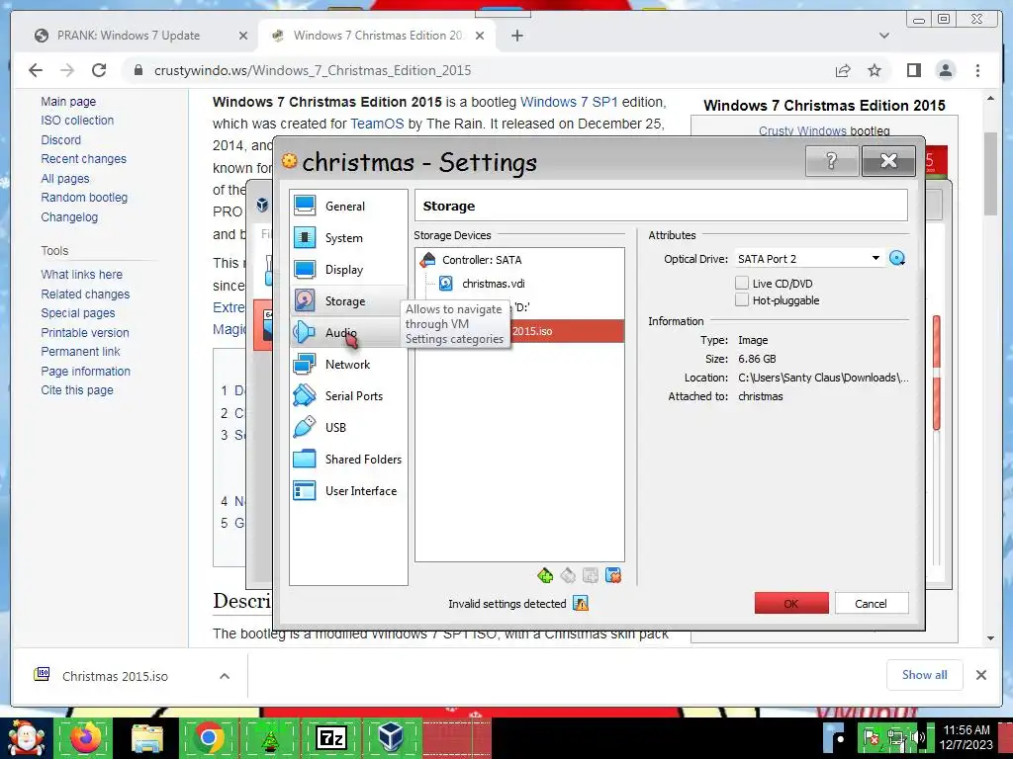
Task: Switch to PRANK: Windows 7 Update tab
Action: pyautogui.click(x=128, y=36)
